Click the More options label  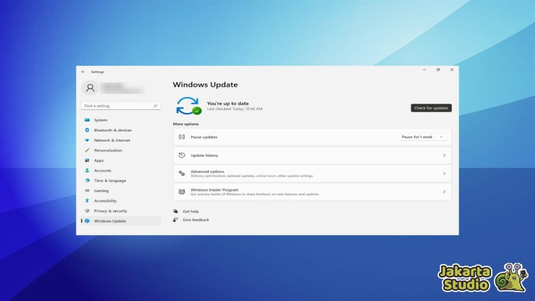pos(185,124)
